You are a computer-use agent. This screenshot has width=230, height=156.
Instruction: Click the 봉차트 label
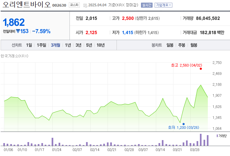[x=157, y=45]
